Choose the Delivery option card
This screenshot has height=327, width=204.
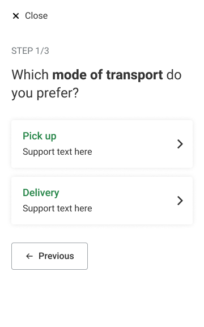[x=102, y=201]
